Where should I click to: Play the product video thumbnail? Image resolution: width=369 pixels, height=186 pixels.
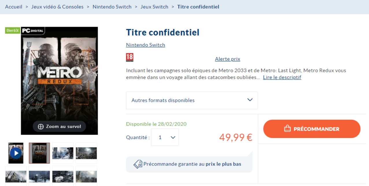(16, 153)
